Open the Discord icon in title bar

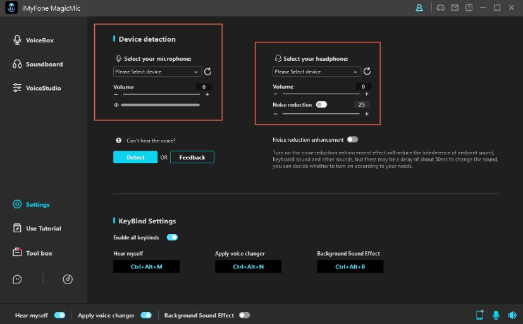pyautogui.click(x=441, y=8)
